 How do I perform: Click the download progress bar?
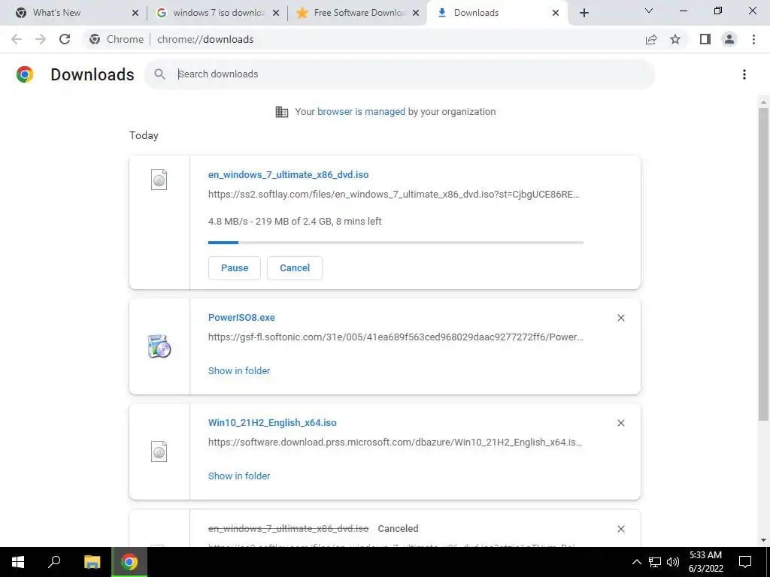[x=396, y=243]
